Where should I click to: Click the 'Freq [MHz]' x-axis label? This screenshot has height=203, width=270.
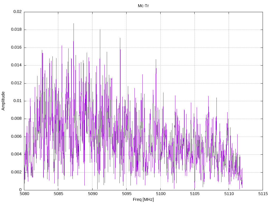[143, 200]
